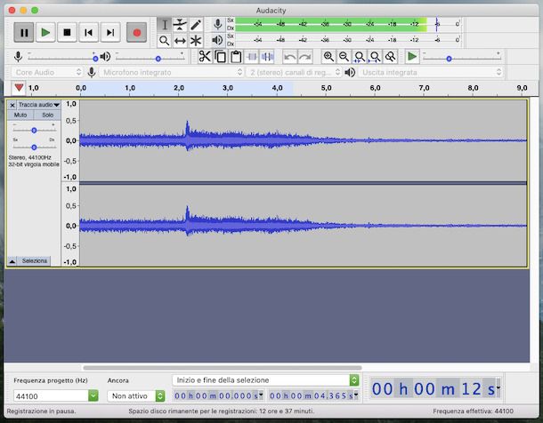Click the recording meter microphone icon

pos(218,24)
